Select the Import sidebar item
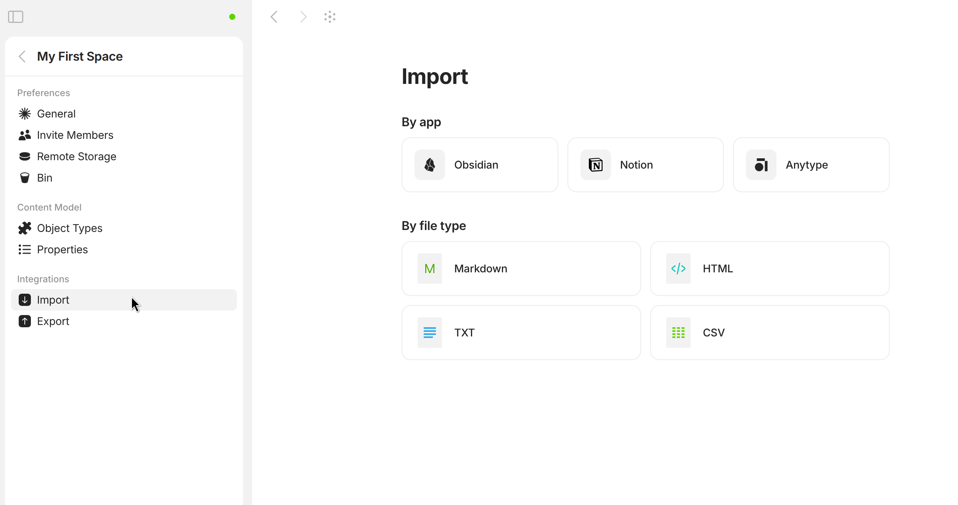 53,300
